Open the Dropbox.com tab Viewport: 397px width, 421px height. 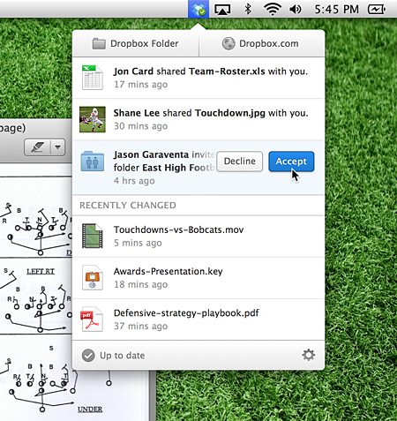click(262, 43)
